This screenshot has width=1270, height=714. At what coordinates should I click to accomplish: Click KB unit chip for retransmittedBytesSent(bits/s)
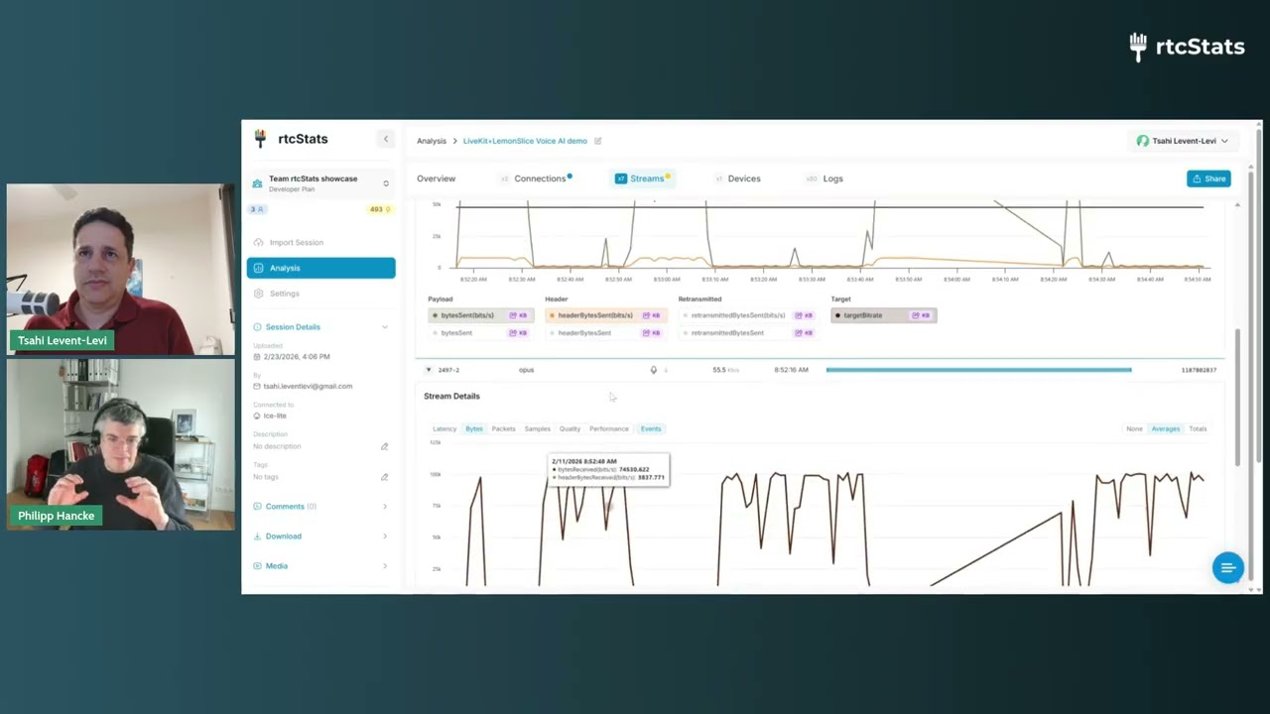805,315
